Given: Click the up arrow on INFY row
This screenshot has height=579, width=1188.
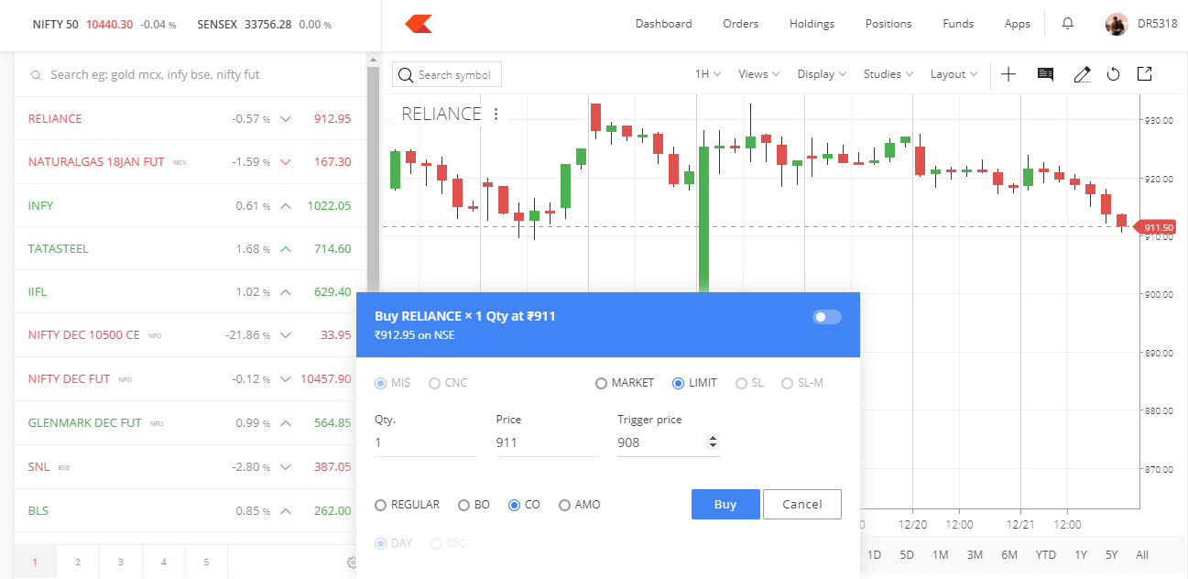Looking at the screenshot, I should (x=286, y=206).
